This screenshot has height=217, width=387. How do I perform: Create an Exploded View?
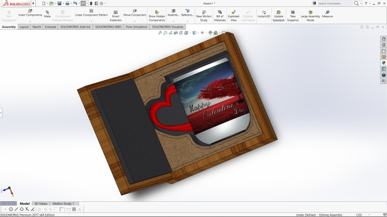tap(233, 12)
